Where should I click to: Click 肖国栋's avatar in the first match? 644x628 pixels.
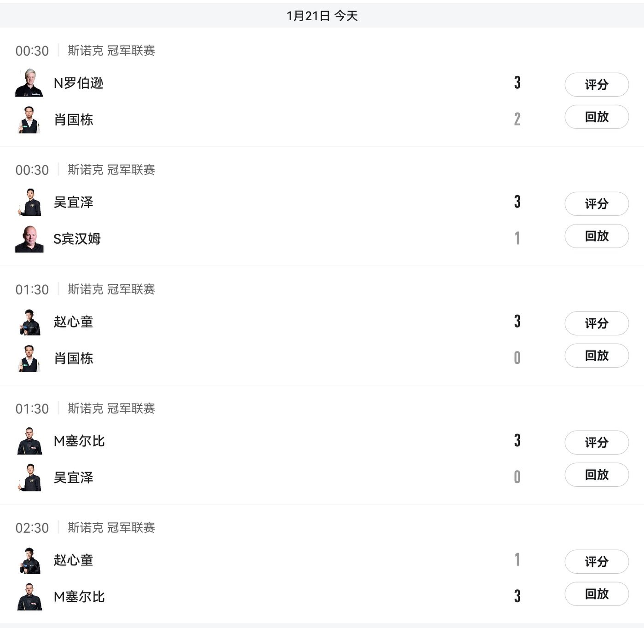tap(29, 120)
